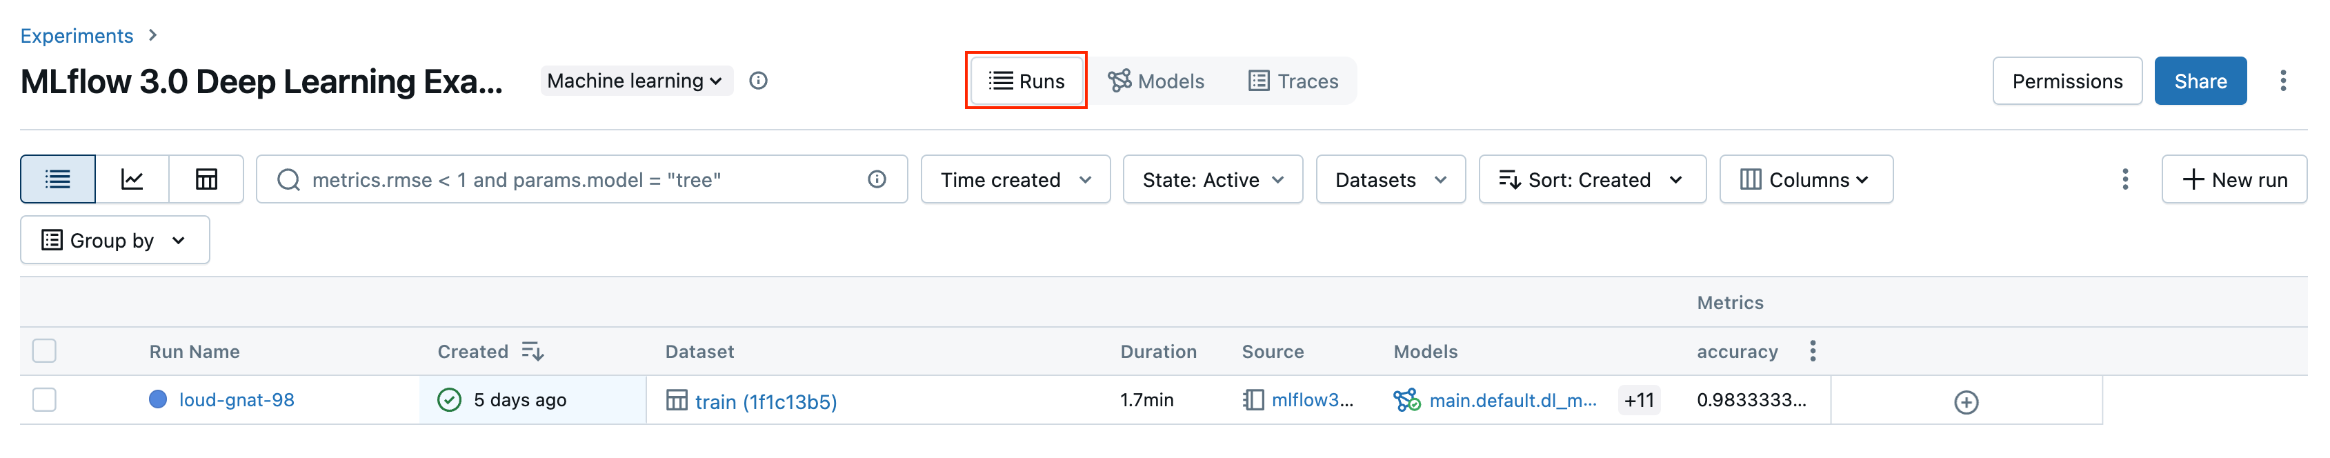Viewport: 2330px width, 458px height.
Task: Switch to chart view icon
Action: click(x=132, y=179)
